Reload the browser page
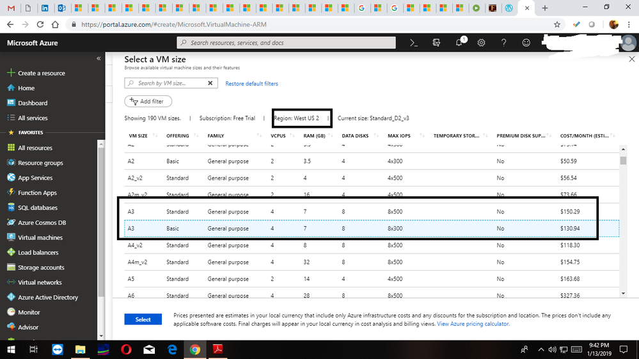 40,24
